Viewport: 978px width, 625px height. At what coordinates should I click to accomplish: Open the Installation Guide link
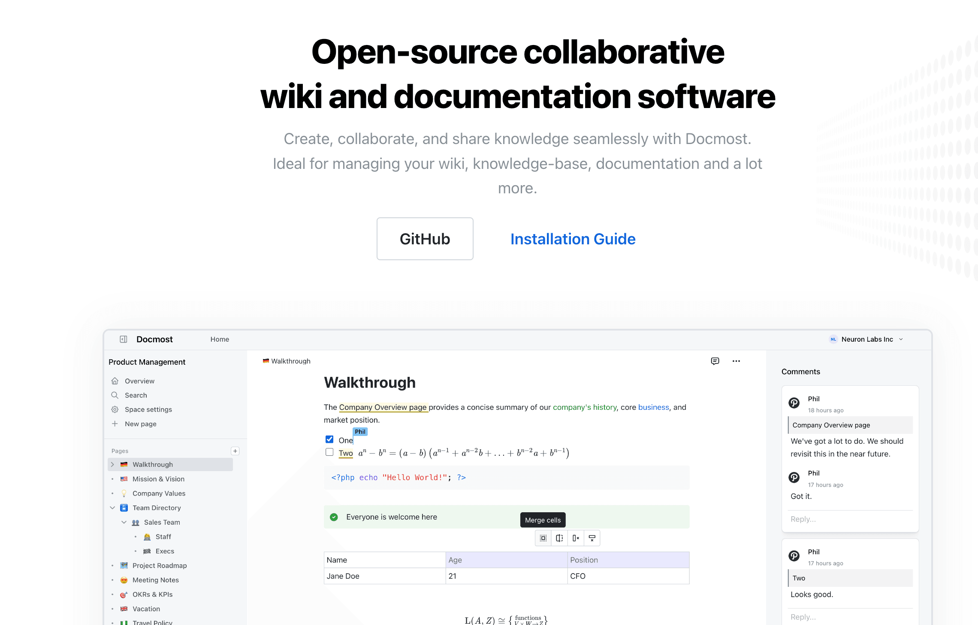pos(573,239)
